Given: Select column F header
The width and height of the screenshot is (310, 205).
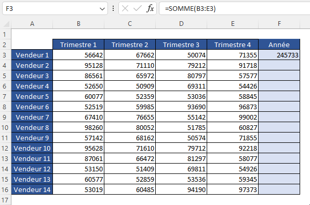Looking at the screenshot, I should (279, 24).
